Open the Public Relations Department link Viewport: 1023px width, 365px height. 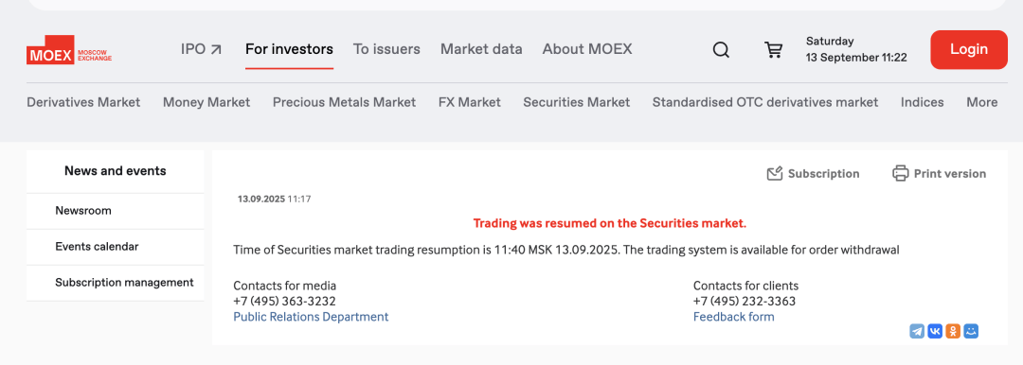311,317
